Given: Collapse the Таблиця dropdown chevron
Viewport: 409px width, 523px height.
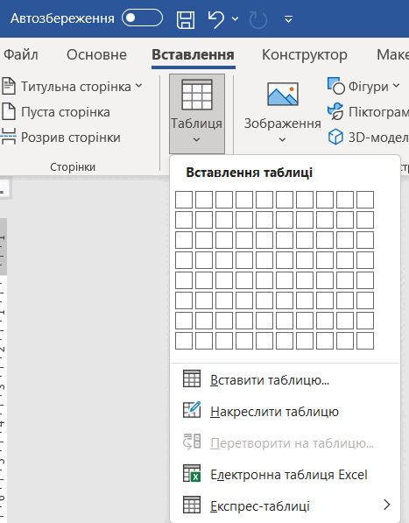Looking at the screenshot, I should [197, 140].
